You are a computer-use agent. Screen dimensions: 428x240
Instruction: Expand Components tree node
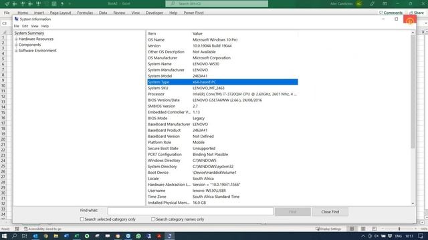[16, 45]
